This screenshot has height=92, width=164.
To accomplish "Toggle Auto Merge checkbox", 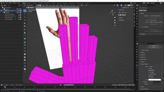I will tap(142, 27).
